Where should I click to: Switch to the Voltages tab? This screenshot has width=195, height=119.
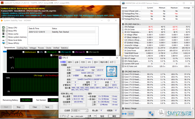tap(33, 48)
